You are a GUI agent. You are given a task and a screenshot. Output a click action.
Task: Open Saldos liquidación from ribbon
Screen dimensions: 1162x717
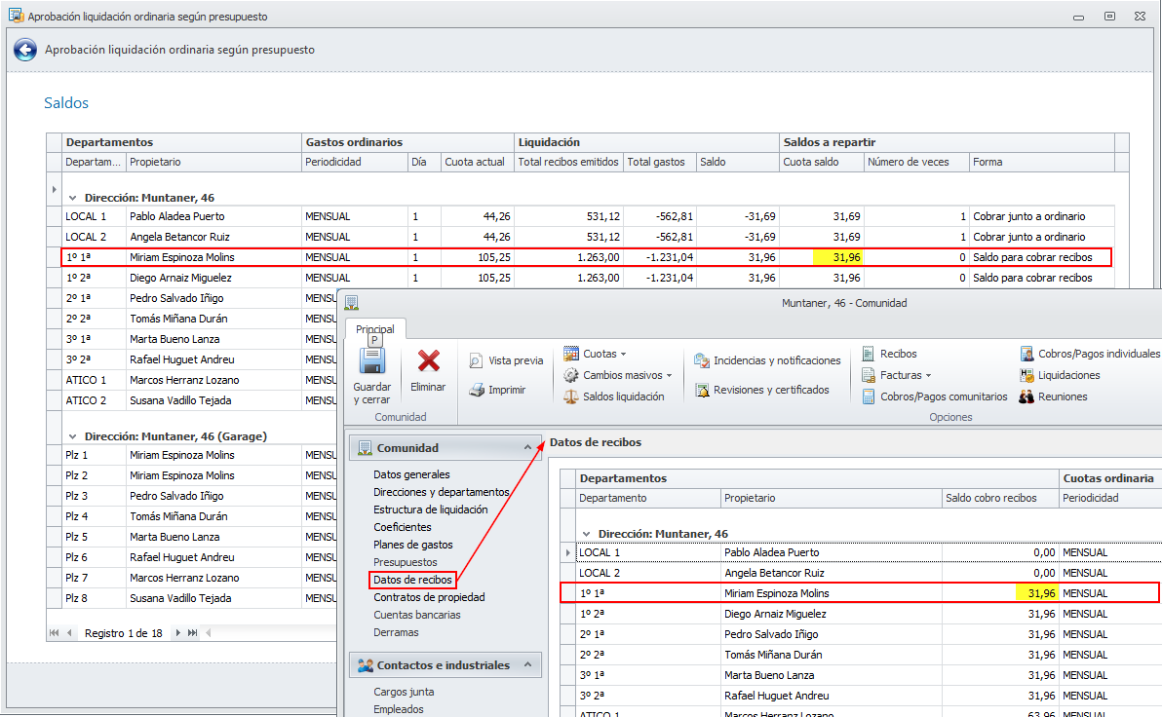(613, 396)
